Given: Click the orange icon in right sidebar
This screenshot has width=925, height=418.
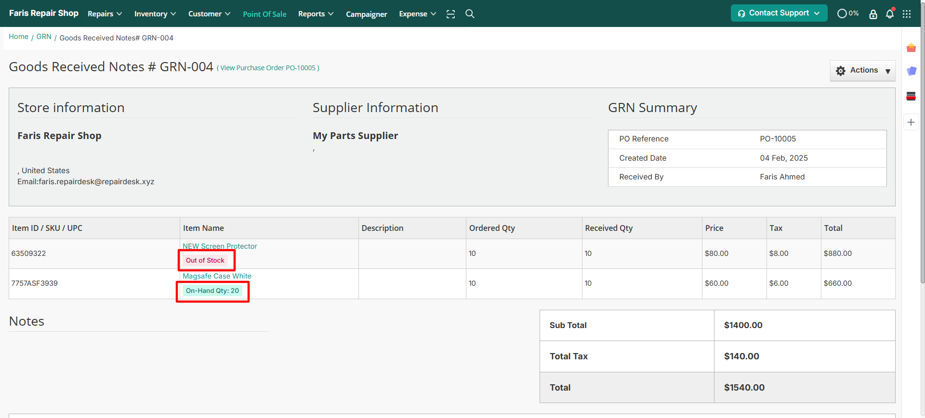Looking at the screenshot, I should [x=911, y=48].
